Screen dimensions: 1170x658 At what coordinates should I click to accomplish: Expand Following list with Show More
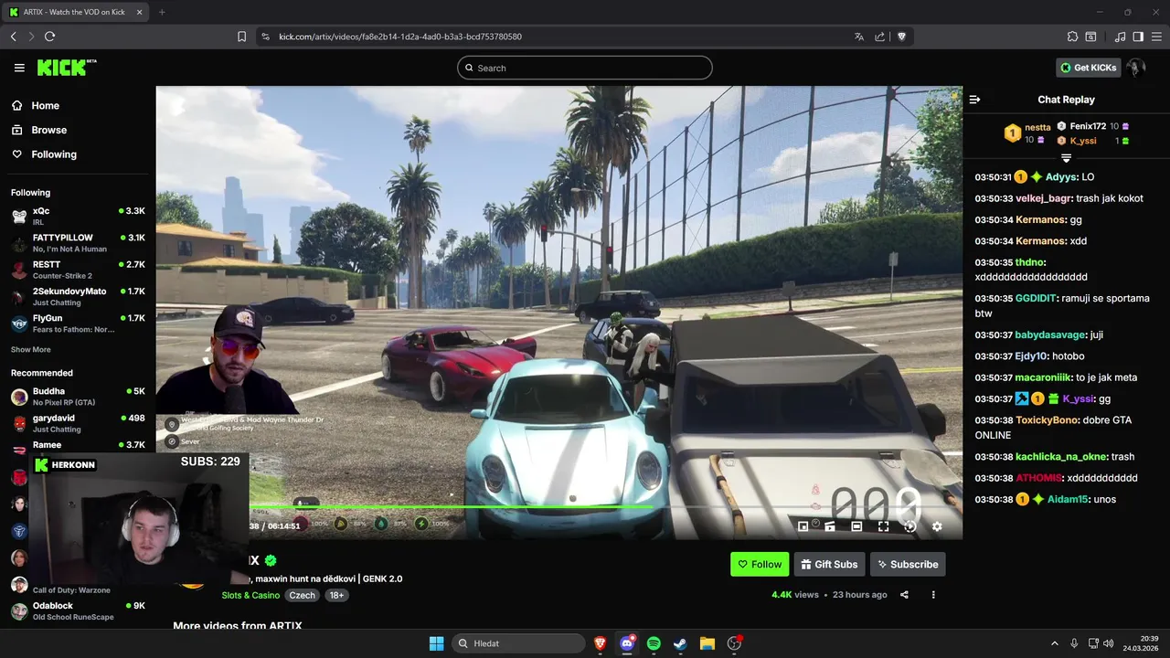[31, 350]
